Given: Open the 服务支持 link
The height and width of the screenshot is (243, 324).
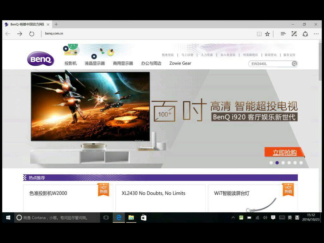Looking at the screenshot, I should tap(289, 55).
